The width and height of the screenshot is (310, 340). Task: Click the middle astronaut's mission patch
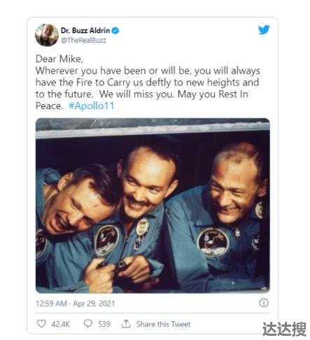(107, 240)
